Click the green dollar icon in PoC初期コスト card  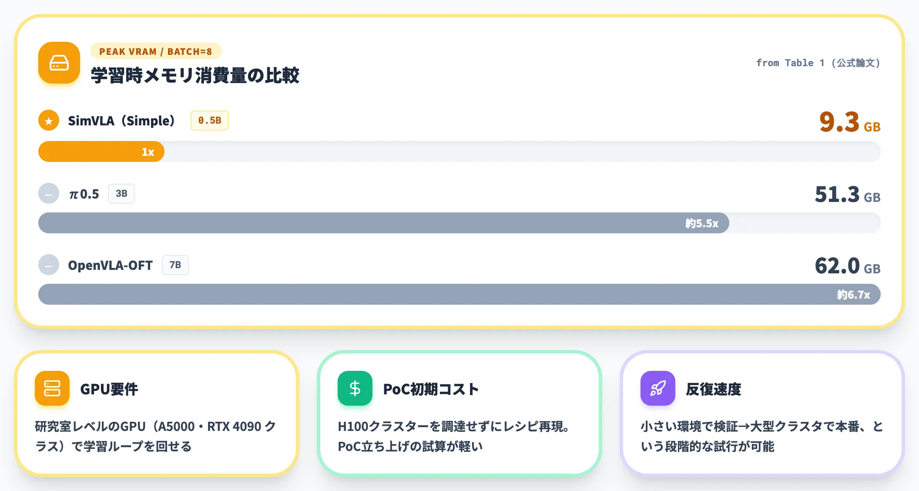pos(355,388)
